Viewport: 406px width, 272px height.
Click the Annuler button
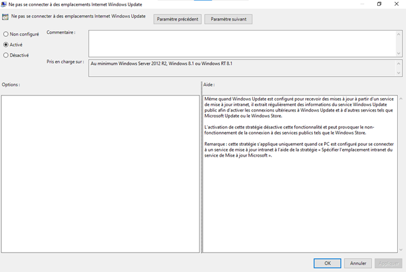(x=358, y=263)
